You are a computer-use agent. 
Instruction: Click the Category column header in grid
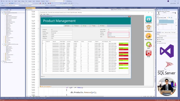coord(97,41)
